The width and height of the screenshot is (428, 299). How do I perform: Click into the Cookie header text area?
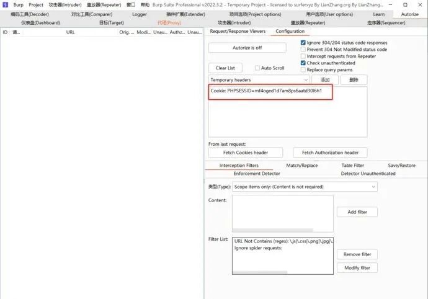(288, 112)
